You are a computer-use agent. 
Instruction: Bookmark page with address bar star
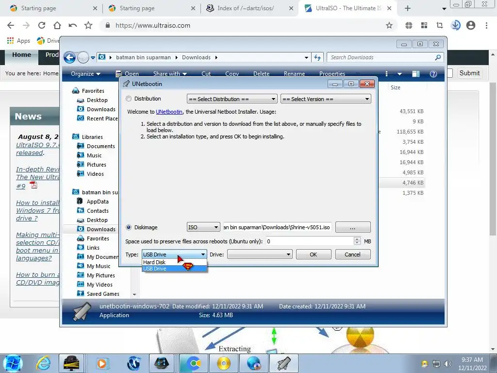tap(389, 25)
